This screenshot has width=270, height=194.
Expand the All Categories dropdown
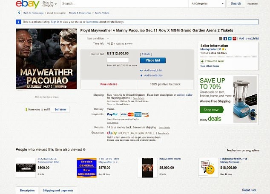[x=207, y=3]
